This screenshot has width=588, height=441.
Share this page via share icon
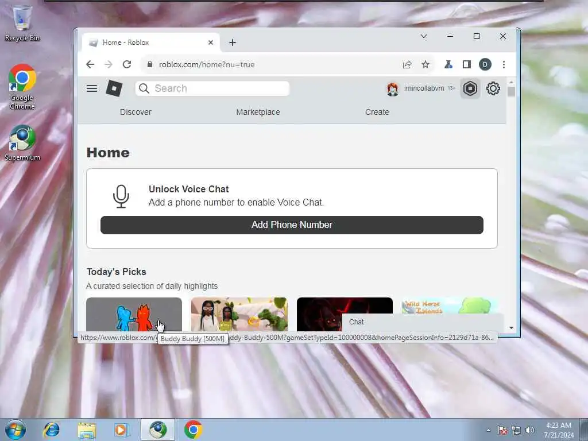coord(407,64)
